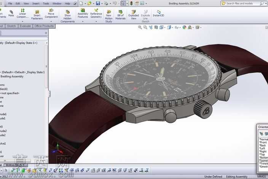This screenshot has height=179, width=268.
Task: Select Linear Component Pattern tool
Action: click(x=22, y=13)
